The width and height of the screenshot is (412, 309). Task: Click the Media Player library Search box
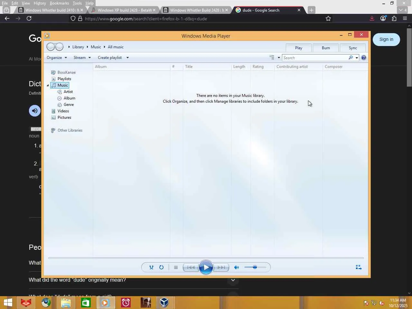pos(315,58)
